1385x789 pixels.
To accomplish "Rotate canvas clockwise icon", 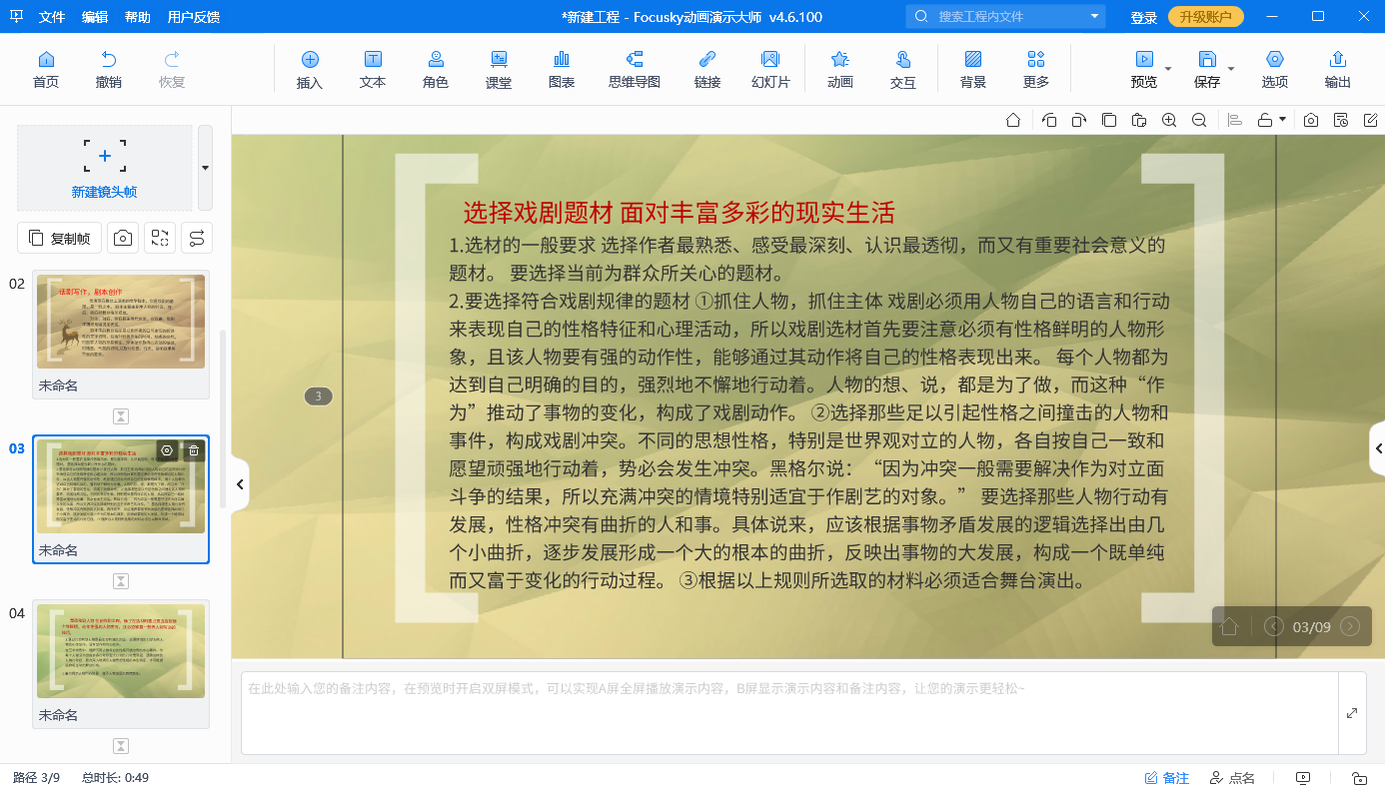I will coord(1079,120).
